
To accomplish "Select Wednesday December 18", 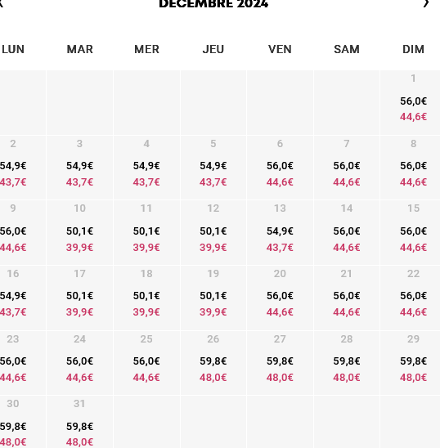I will click(146, 298).
